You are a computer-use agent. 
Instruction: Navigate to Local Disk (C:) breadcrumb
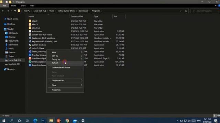(x=40, y=11)
